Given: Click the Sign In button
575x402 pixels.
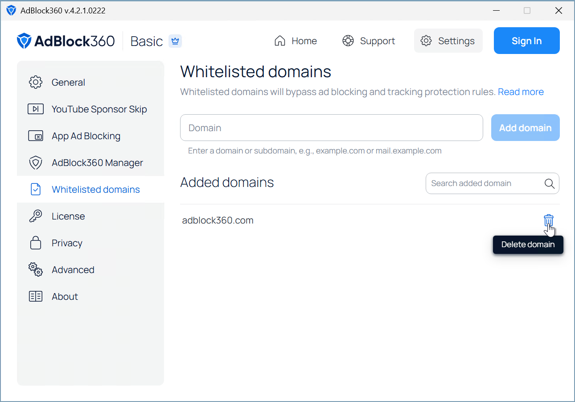Looking at the screenshot, I should 526,41.
